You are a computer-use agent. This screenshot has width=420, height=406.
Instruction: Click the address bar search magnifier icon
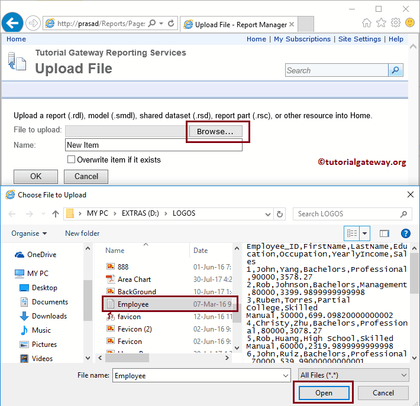coord(152,23)
